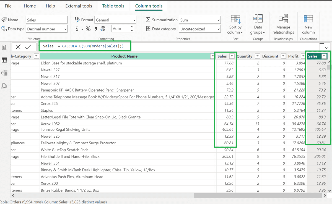
Task: Switch to Report view in the sidebar
Action: (x=4, y=47)
